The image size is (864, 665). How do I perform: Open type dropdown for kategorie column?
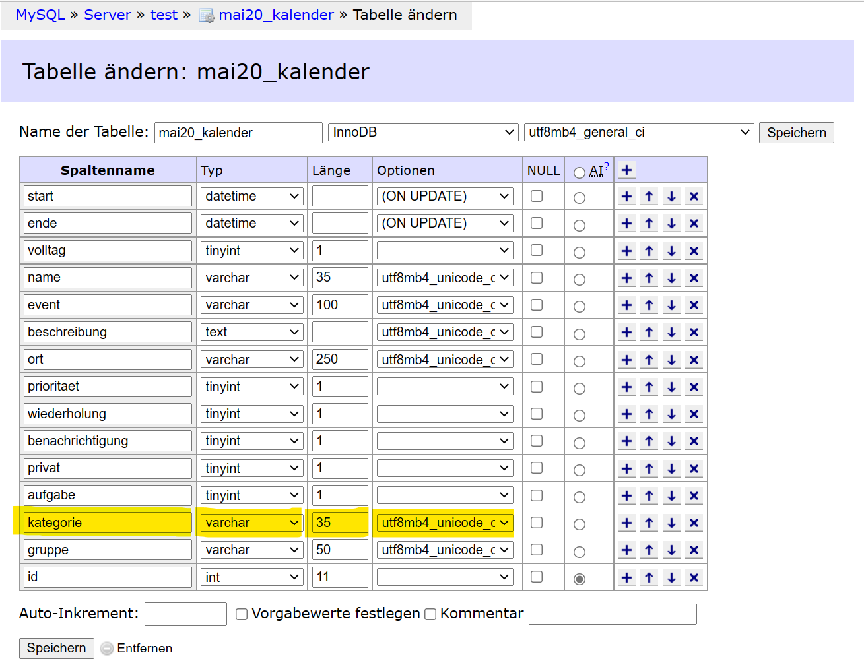pos(251,523)
